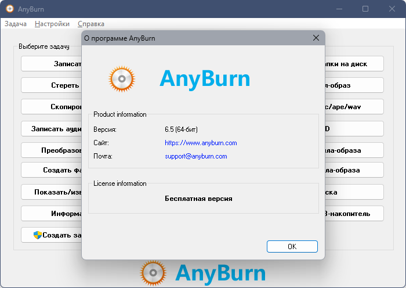Click OK in the About dialog
This screenshot has width=406, height=288.
tap(292, 246)
